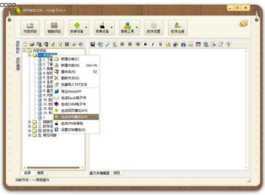The image size is (265, 195).
Task: Click the blue help question-mark icon
Action: pyautogui.click(x=81, y=45)
